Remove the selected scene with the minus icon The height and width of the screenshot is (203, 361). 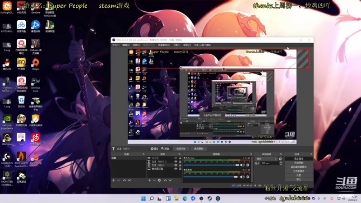[119, 180]
